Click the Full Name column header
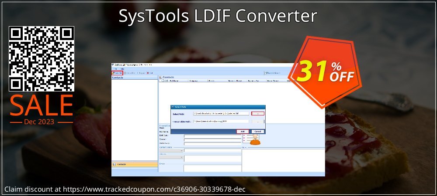Viewport: 437px width, 196px height. pyautogui.click(x=178, y=81)
